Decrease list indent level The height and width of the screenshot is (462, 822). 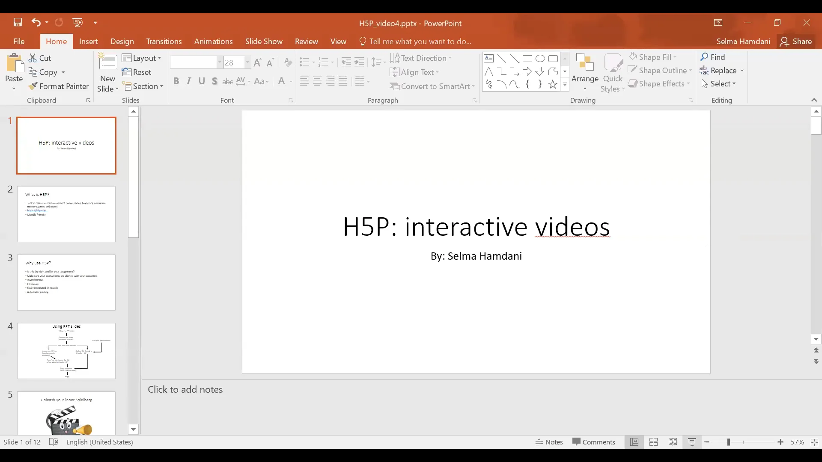tap(346, 62)
